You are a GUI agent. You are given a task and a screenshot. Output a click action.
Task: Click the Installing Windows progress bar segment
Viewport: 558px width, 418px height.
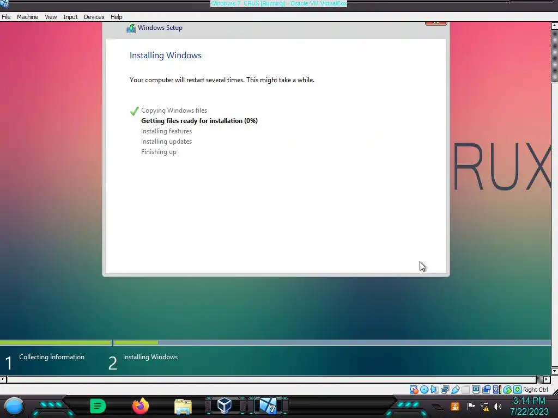click(332, 343)
